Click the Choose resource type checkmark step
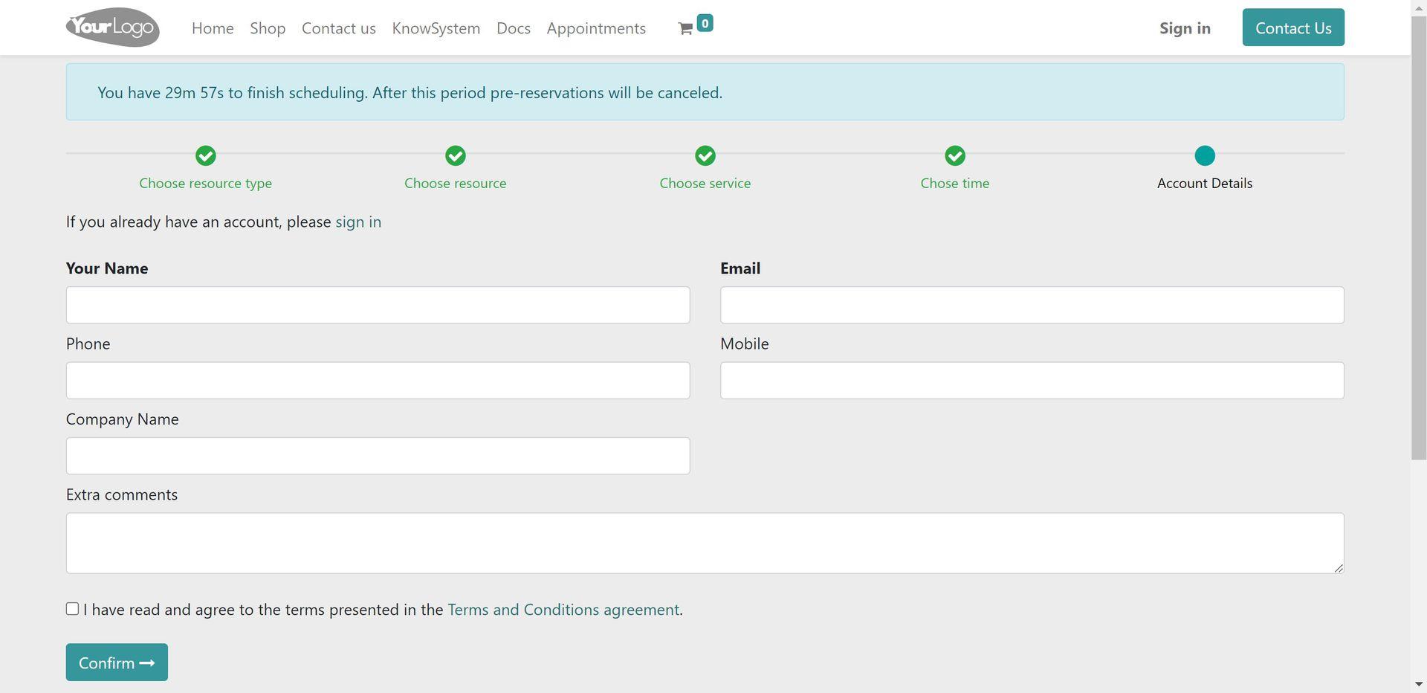 click(206, 155)
